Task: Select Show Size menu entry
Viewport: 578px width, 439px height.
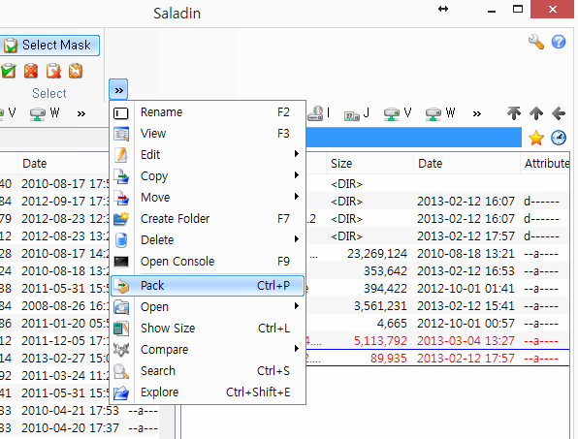Action: (x=208, y=329)
